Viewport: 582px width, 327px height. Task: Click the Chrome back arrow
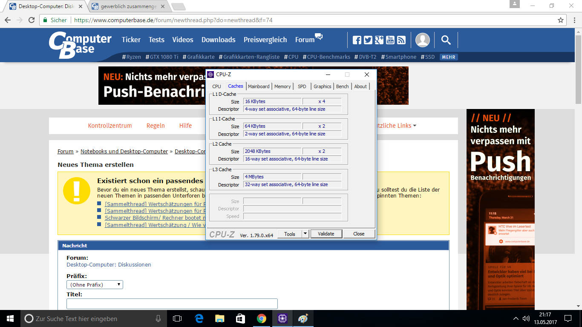tap(8, 20)
